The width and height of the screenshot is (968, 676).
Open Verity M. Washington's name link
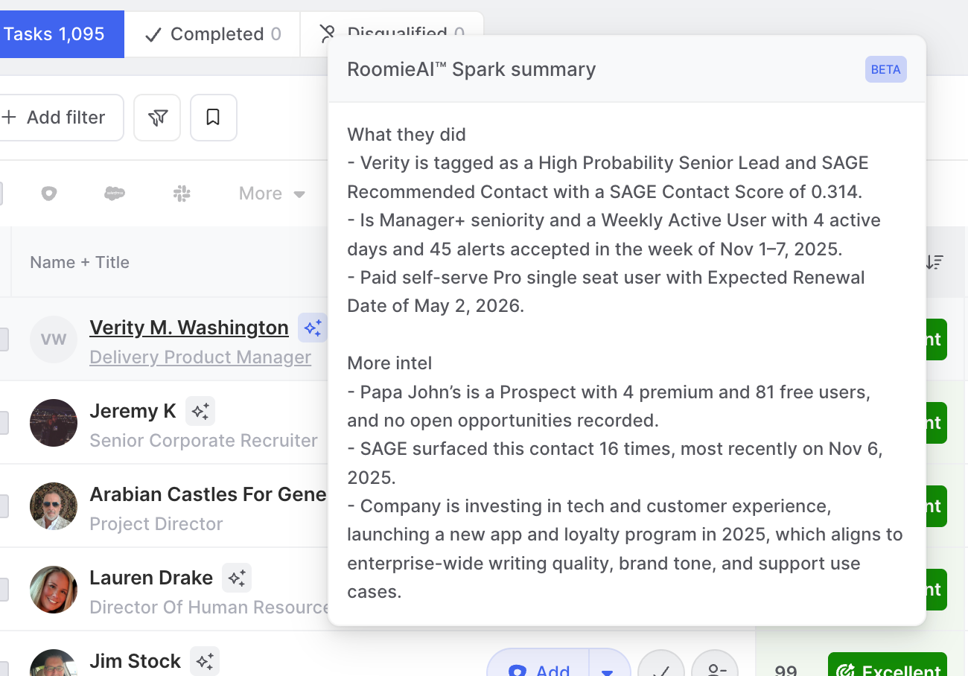coord(189,328)
